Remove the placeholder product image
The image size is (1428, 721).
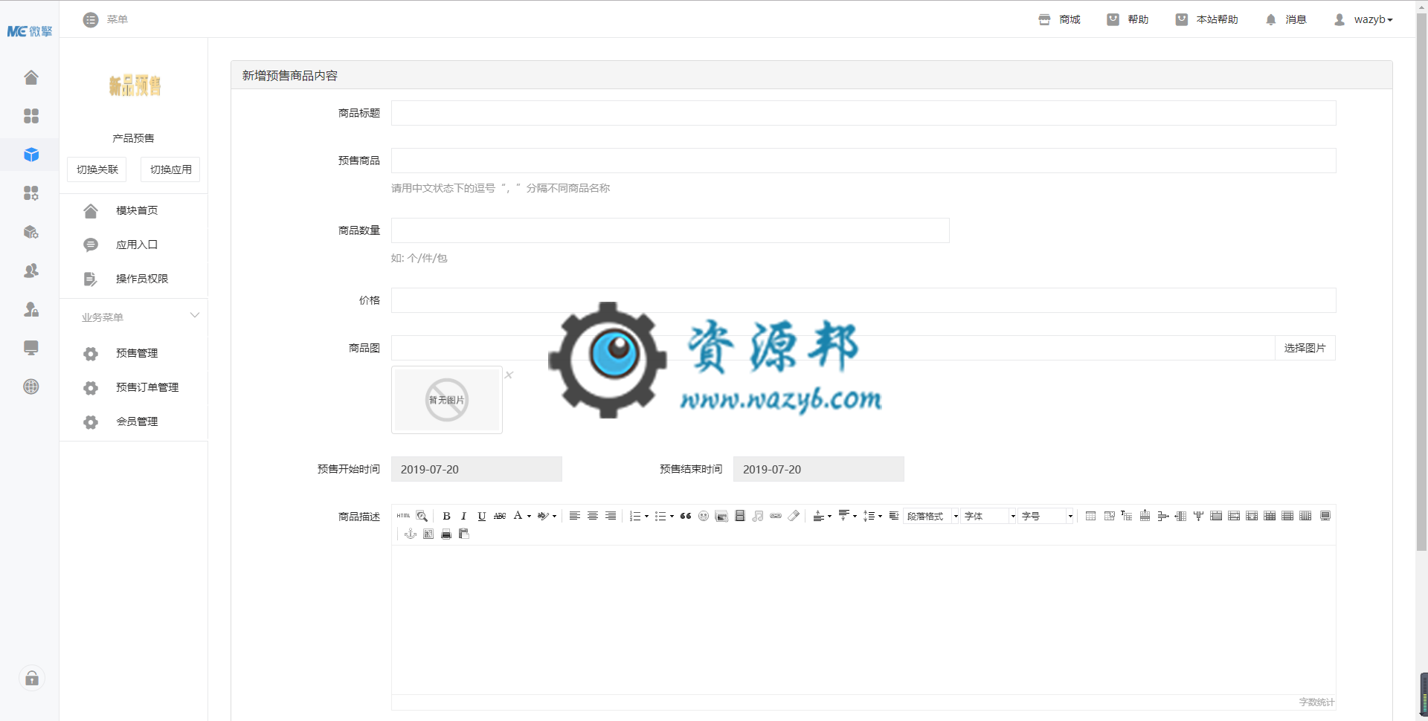pyautogui.click(x=509, y=375)
